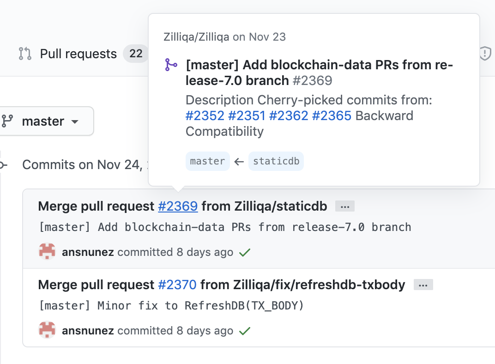
Task: Click the commit timeline icon by Commits on Nov 24
Action: tap(4, 165)
